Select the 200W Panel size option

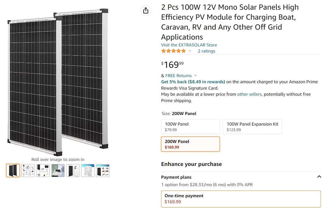point(190,144)
